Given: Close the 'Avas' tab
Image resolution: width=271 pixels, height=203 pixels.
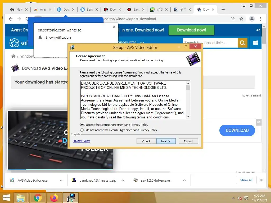Looking at the screenshot, I should (x=50, y=10).
